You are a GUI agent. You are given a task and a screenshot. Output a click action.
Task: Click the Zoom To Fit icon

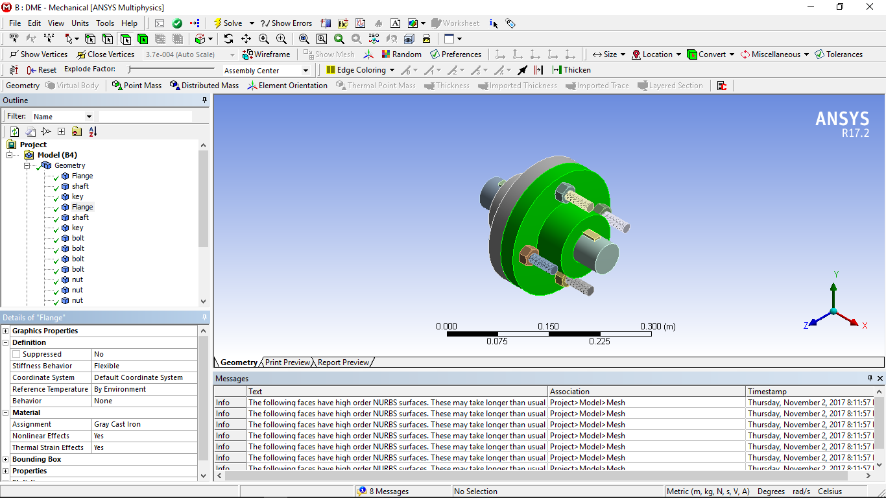pyautogui.click(x=304, y=39)
